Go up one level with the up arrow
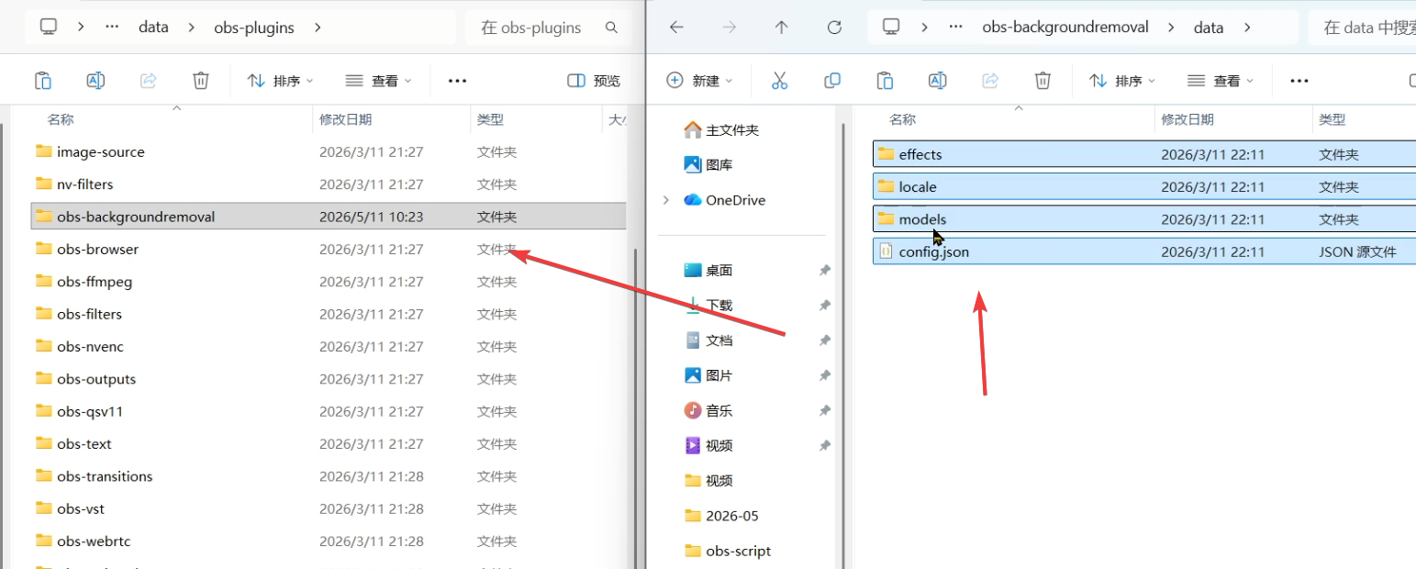The image size is (1416, 569). pyautogui.click(x=781, y=28)
